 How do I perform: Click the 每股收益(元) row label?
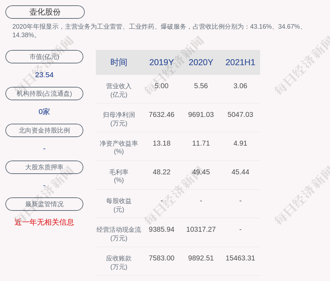click(x=119, y=205)
